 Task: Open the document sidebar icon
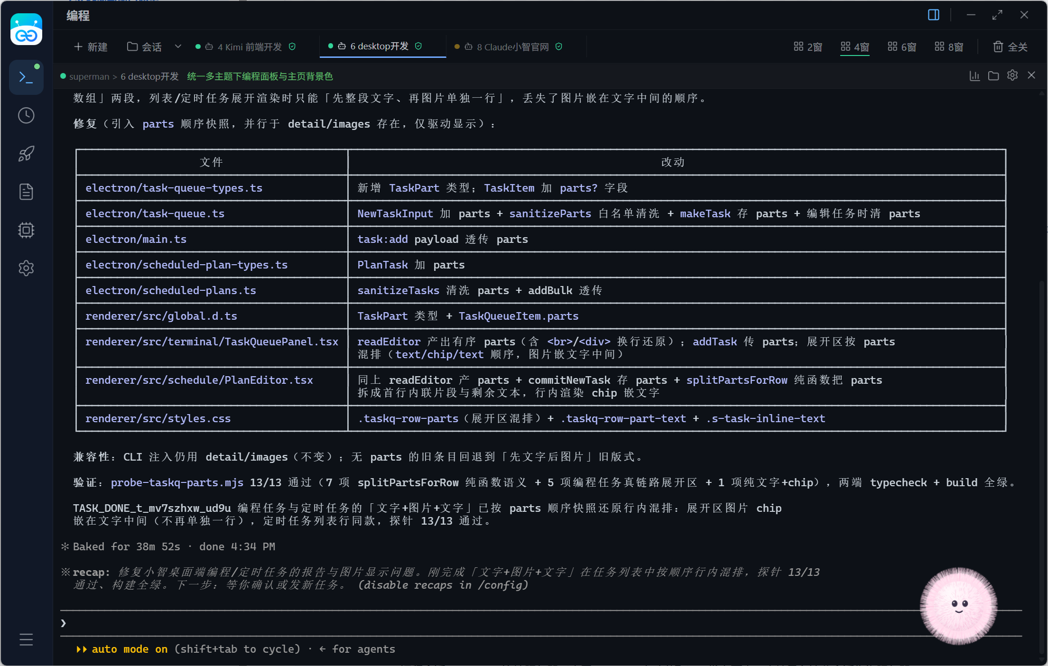coord(26,192)
